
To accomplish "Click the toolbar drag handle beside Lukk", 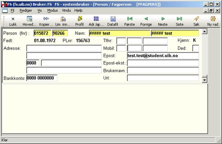I will tap(4, 21).
